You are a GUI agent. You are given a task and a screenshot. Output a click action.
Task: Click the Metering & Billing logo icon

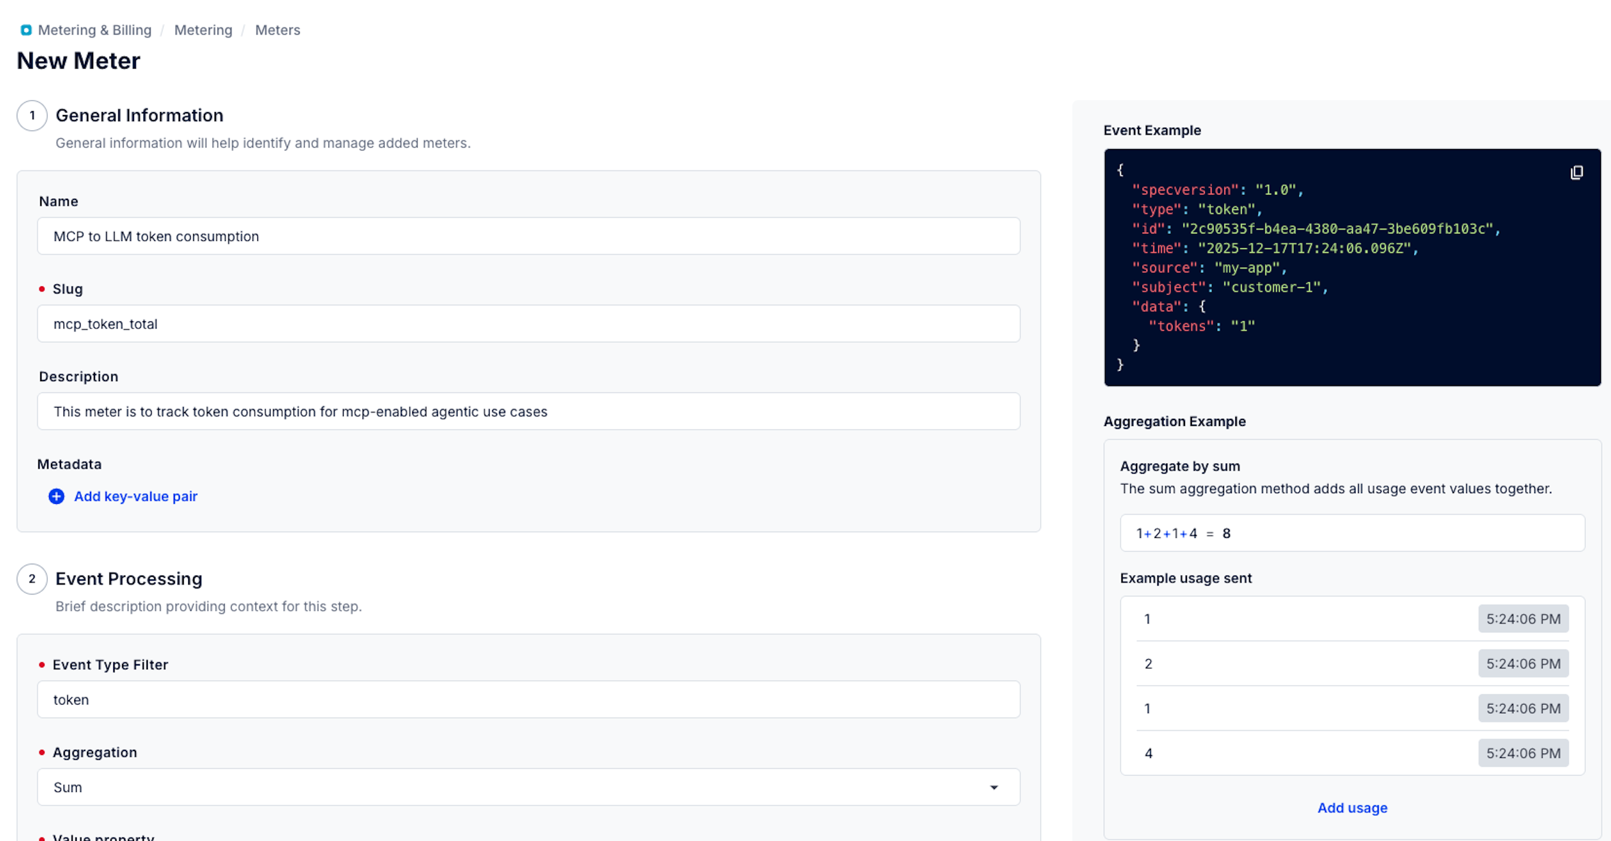[26, 30]
